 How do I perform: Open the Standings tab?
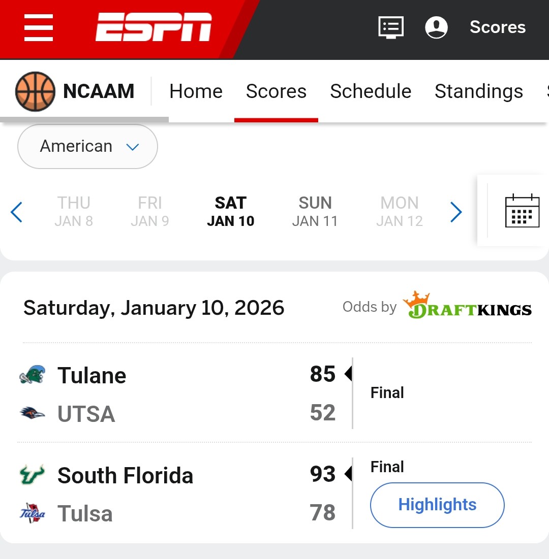click(478, 91)
